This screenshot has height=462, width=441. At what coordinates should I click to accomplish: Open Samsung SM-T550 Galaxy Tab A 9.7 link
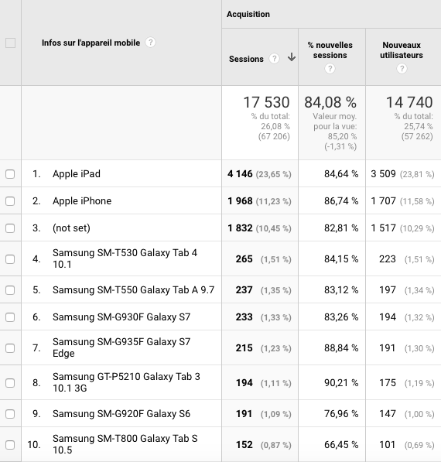133,290
